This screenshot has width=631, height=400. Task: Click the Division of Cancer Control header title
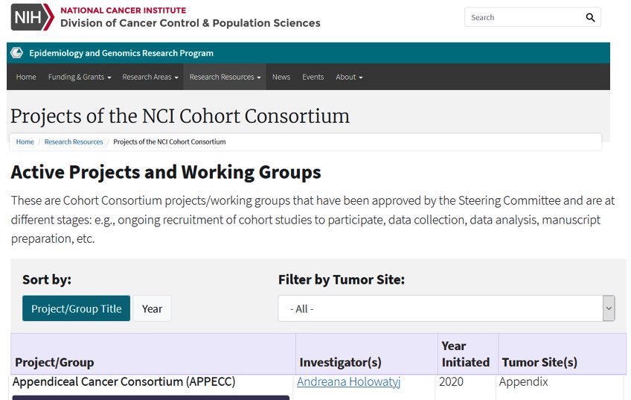(190, 23)
